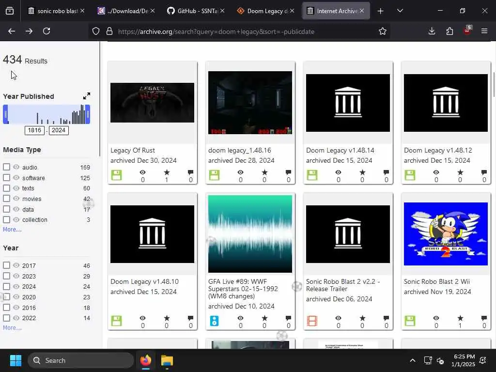Screen dimensions: 496x372
Task: Check the audio media type filter
Action: tap(6, 167)
